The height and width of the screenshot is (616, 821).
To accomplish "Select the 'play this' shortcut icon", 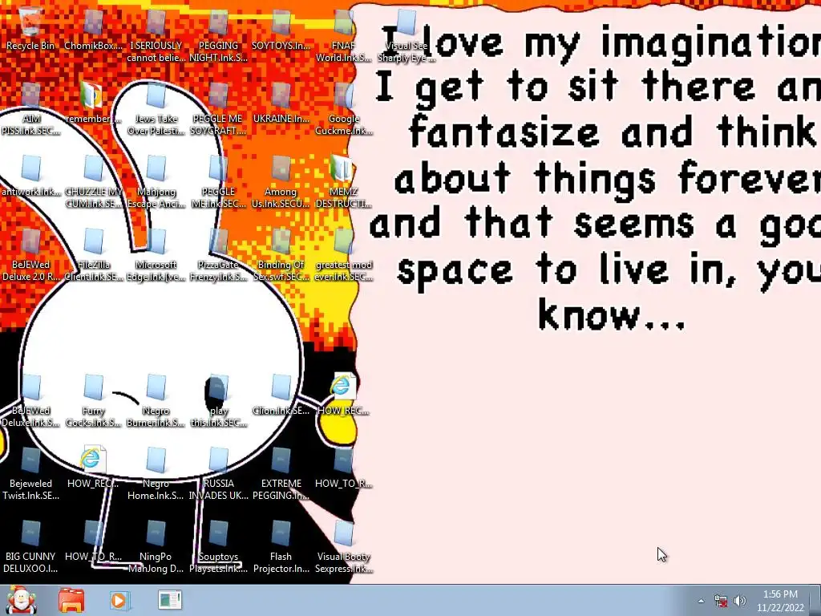I will click(x=218, y=400).
